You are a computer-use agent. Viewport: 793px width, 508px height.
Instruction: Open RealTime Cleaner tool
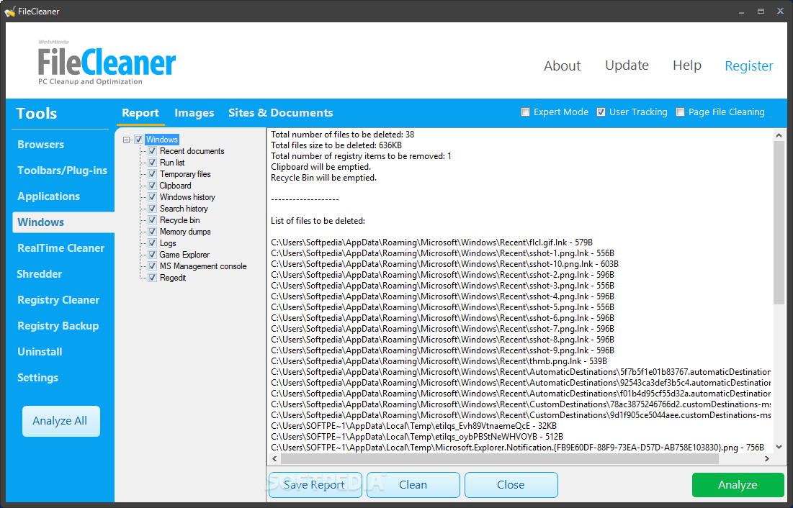[61, 248]
